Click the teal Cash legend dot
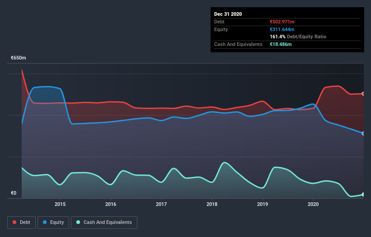371x237 pixels. (x=78, y=222)
